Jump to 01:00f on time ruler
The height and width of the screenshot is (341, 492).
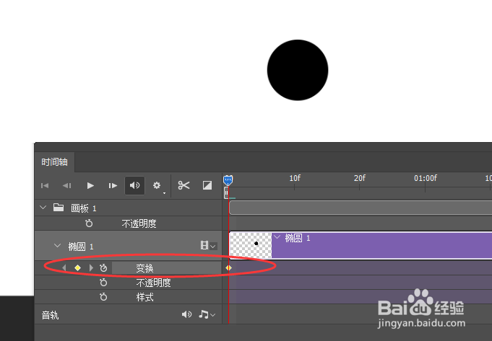tap(426, 178)
